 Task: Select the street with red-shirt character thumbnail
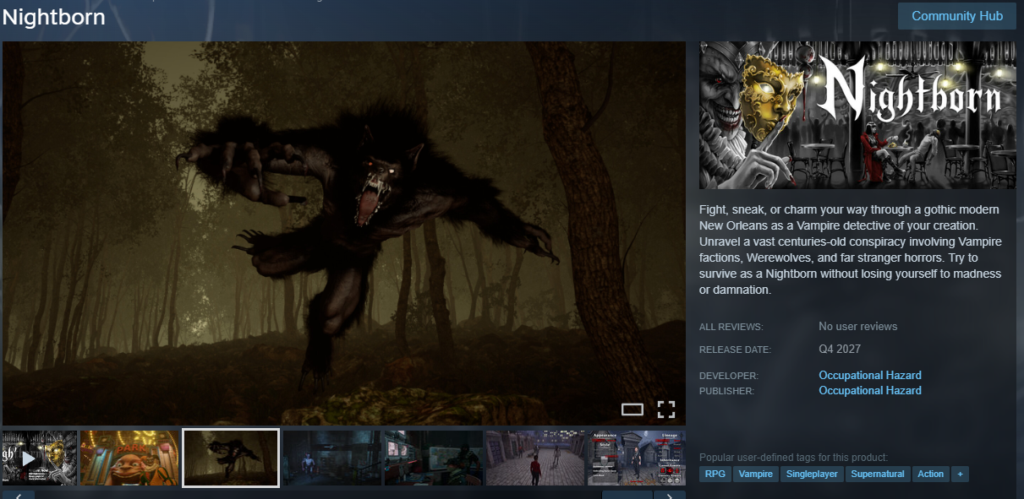pos(535,458)
